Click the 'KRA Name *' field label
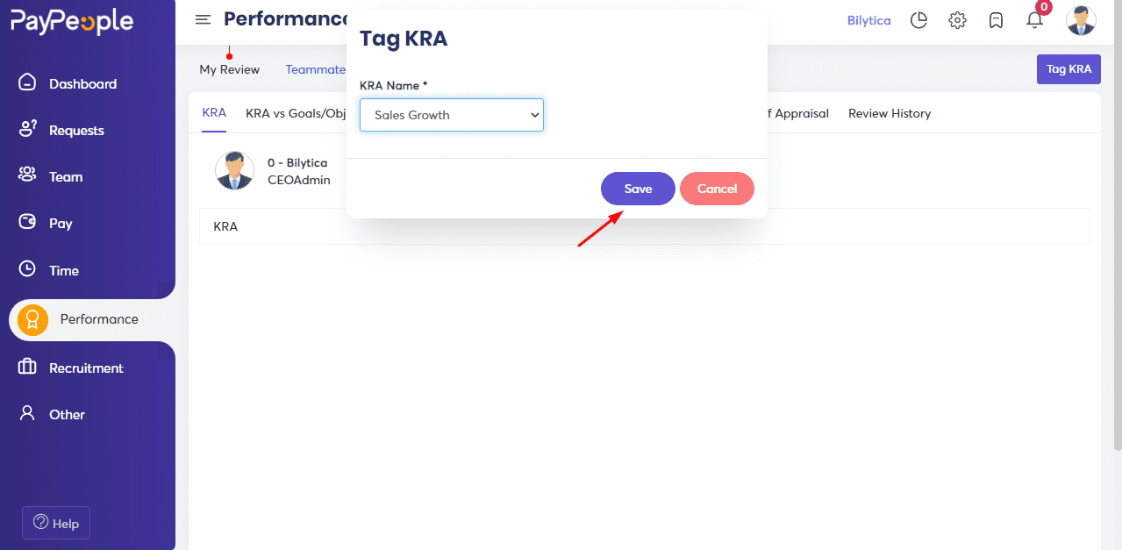1122x550 pixels. coord(394,86)
